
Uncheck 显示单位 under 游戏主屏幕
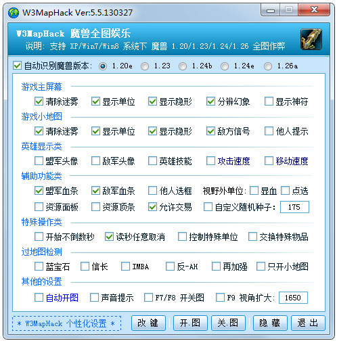tap(95, 101)
